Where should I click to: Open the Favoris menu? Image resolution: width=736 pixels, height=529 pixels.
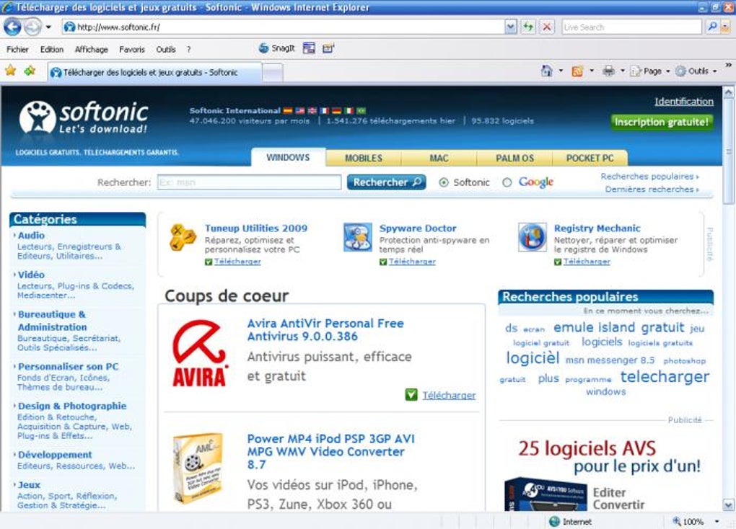coord(132,49)
